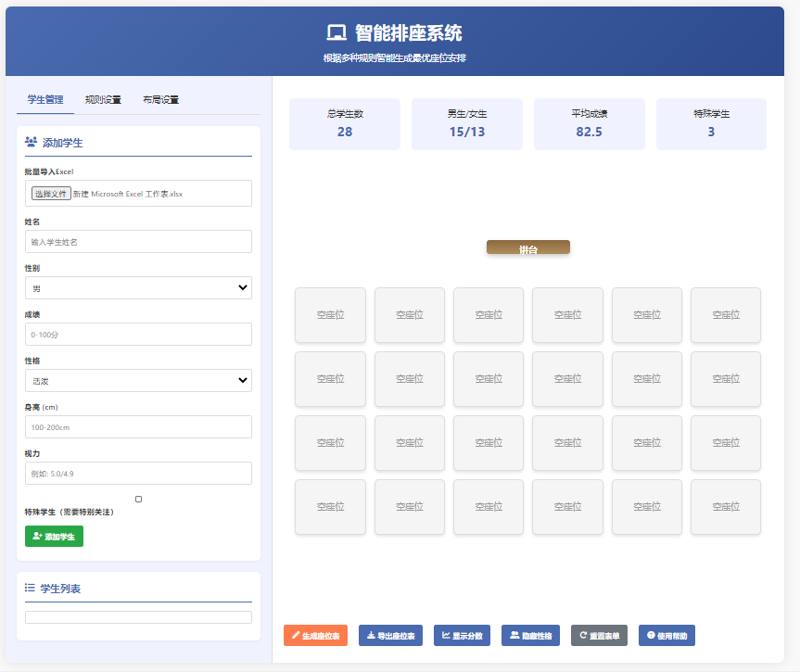800x672 pixels.
Task: Open the 性别 gender dropdown
Action: 137,287
